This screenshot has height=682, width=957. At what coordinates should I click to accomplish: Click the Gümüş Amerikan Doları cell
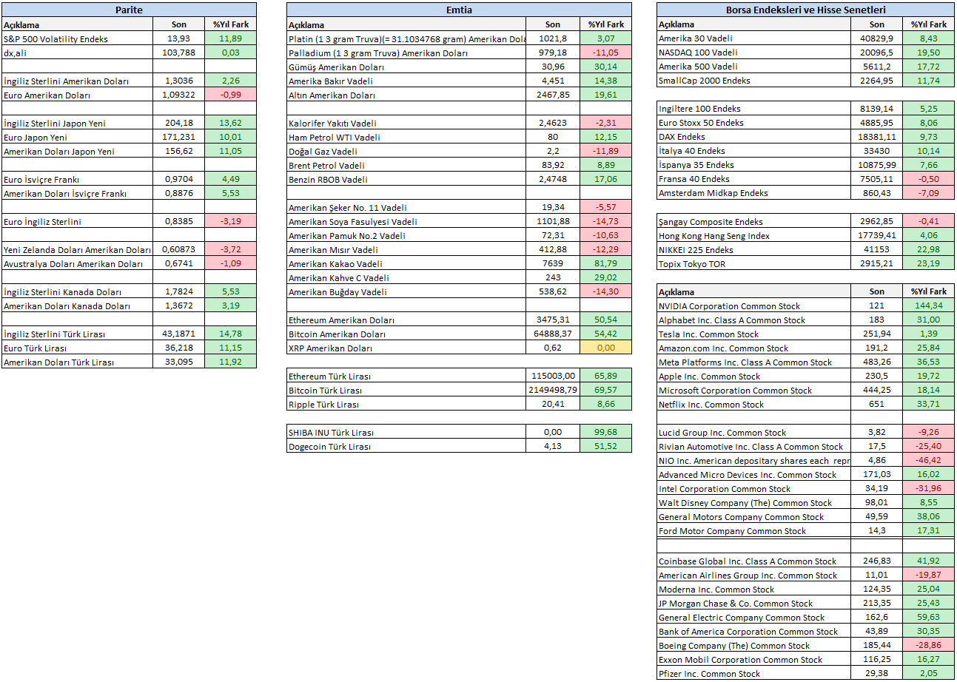point(406,67)
